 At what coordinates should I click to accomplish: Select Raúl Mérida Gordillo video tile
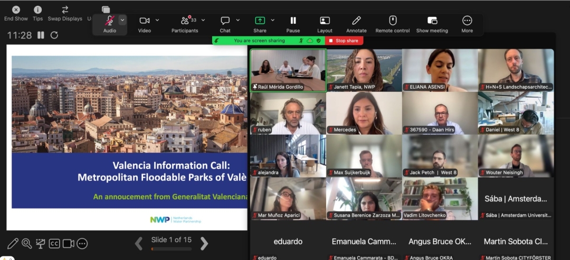coord(288,70)
